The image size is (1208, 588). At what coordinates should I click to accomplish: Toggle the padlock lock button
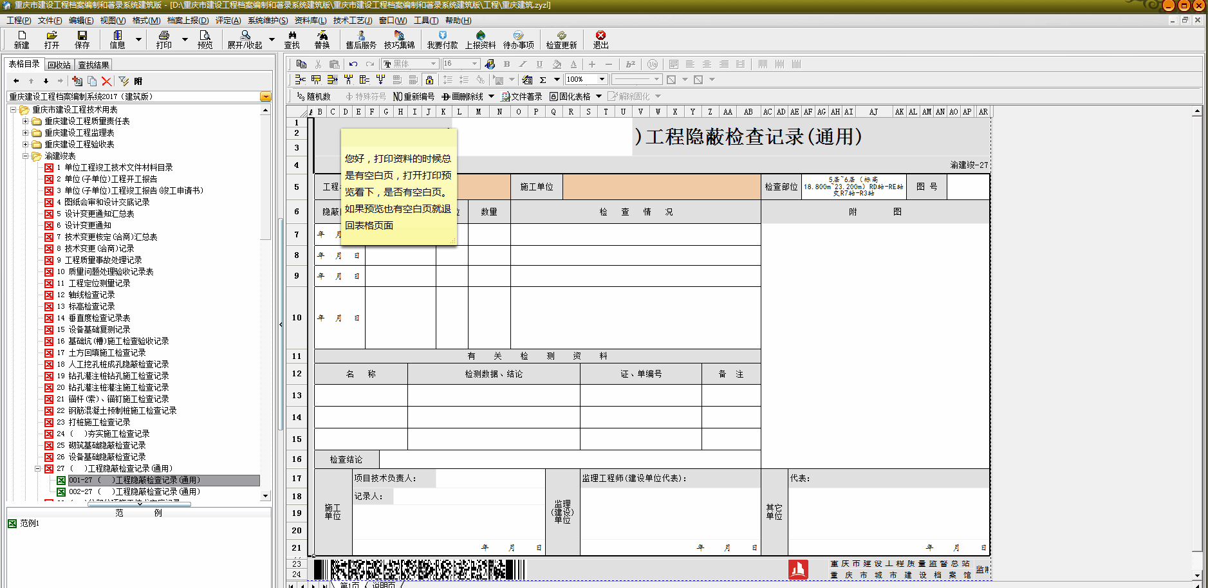click(429, 80)
